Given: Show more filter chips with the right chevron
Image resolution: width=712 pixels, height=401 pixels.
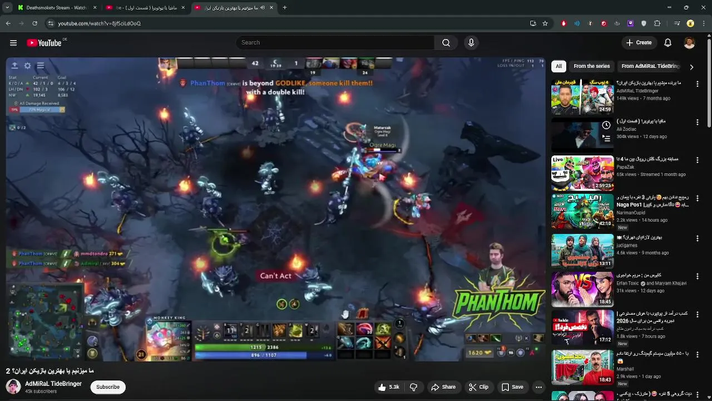Looking at the screenshot, I should tap(691, 67).
